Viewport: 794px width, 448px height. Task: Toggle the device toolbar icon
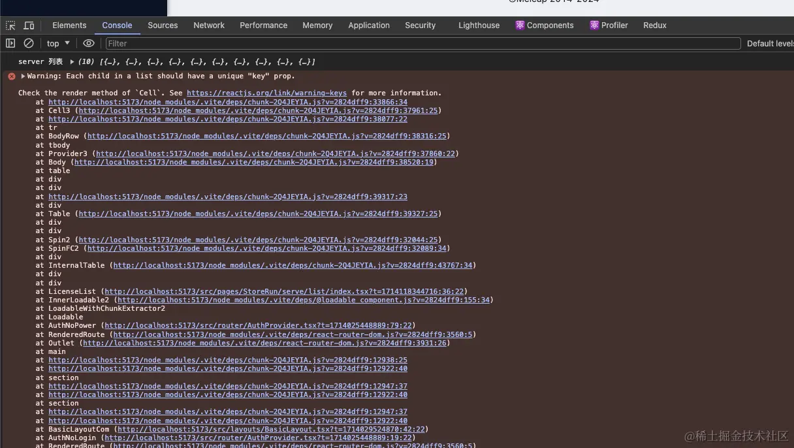29,25
